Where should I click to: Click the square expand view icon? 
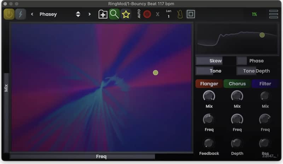(x=191, y=14)
